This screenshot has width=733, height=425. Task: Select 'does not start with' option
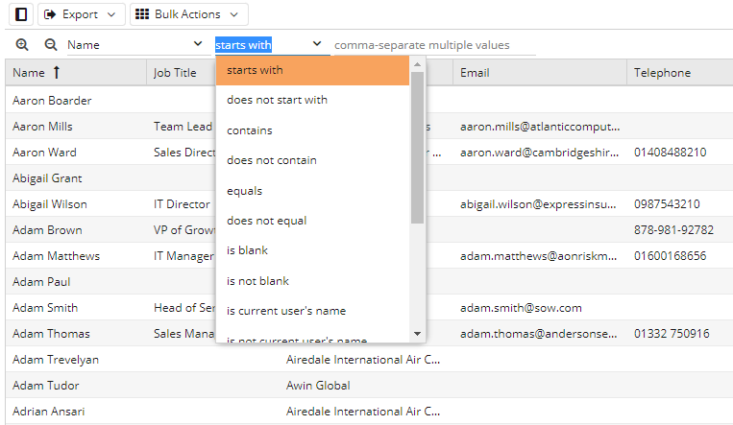pos(277,100)
